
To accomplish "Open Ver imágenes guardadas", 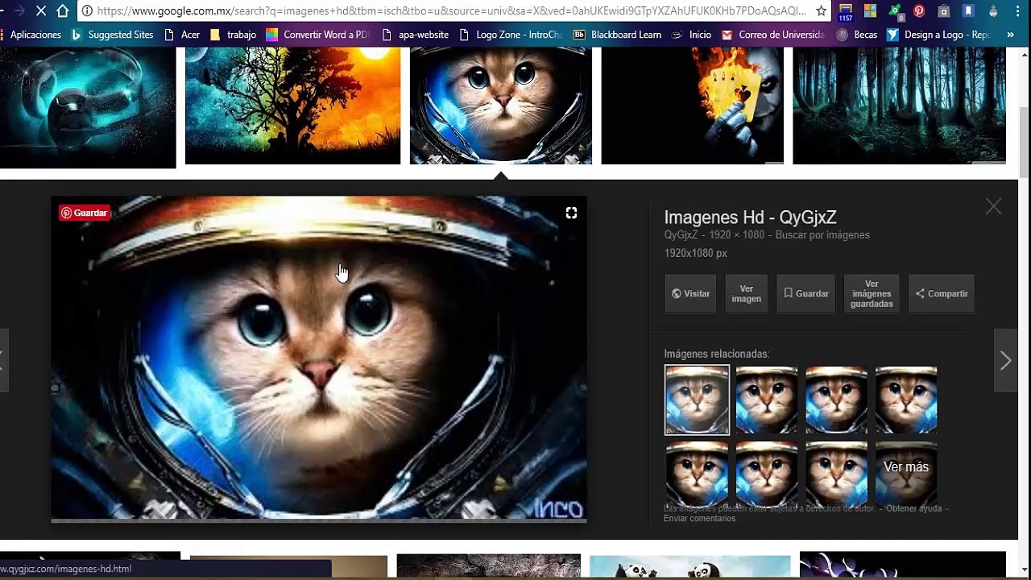I will (x=872, y=294).
